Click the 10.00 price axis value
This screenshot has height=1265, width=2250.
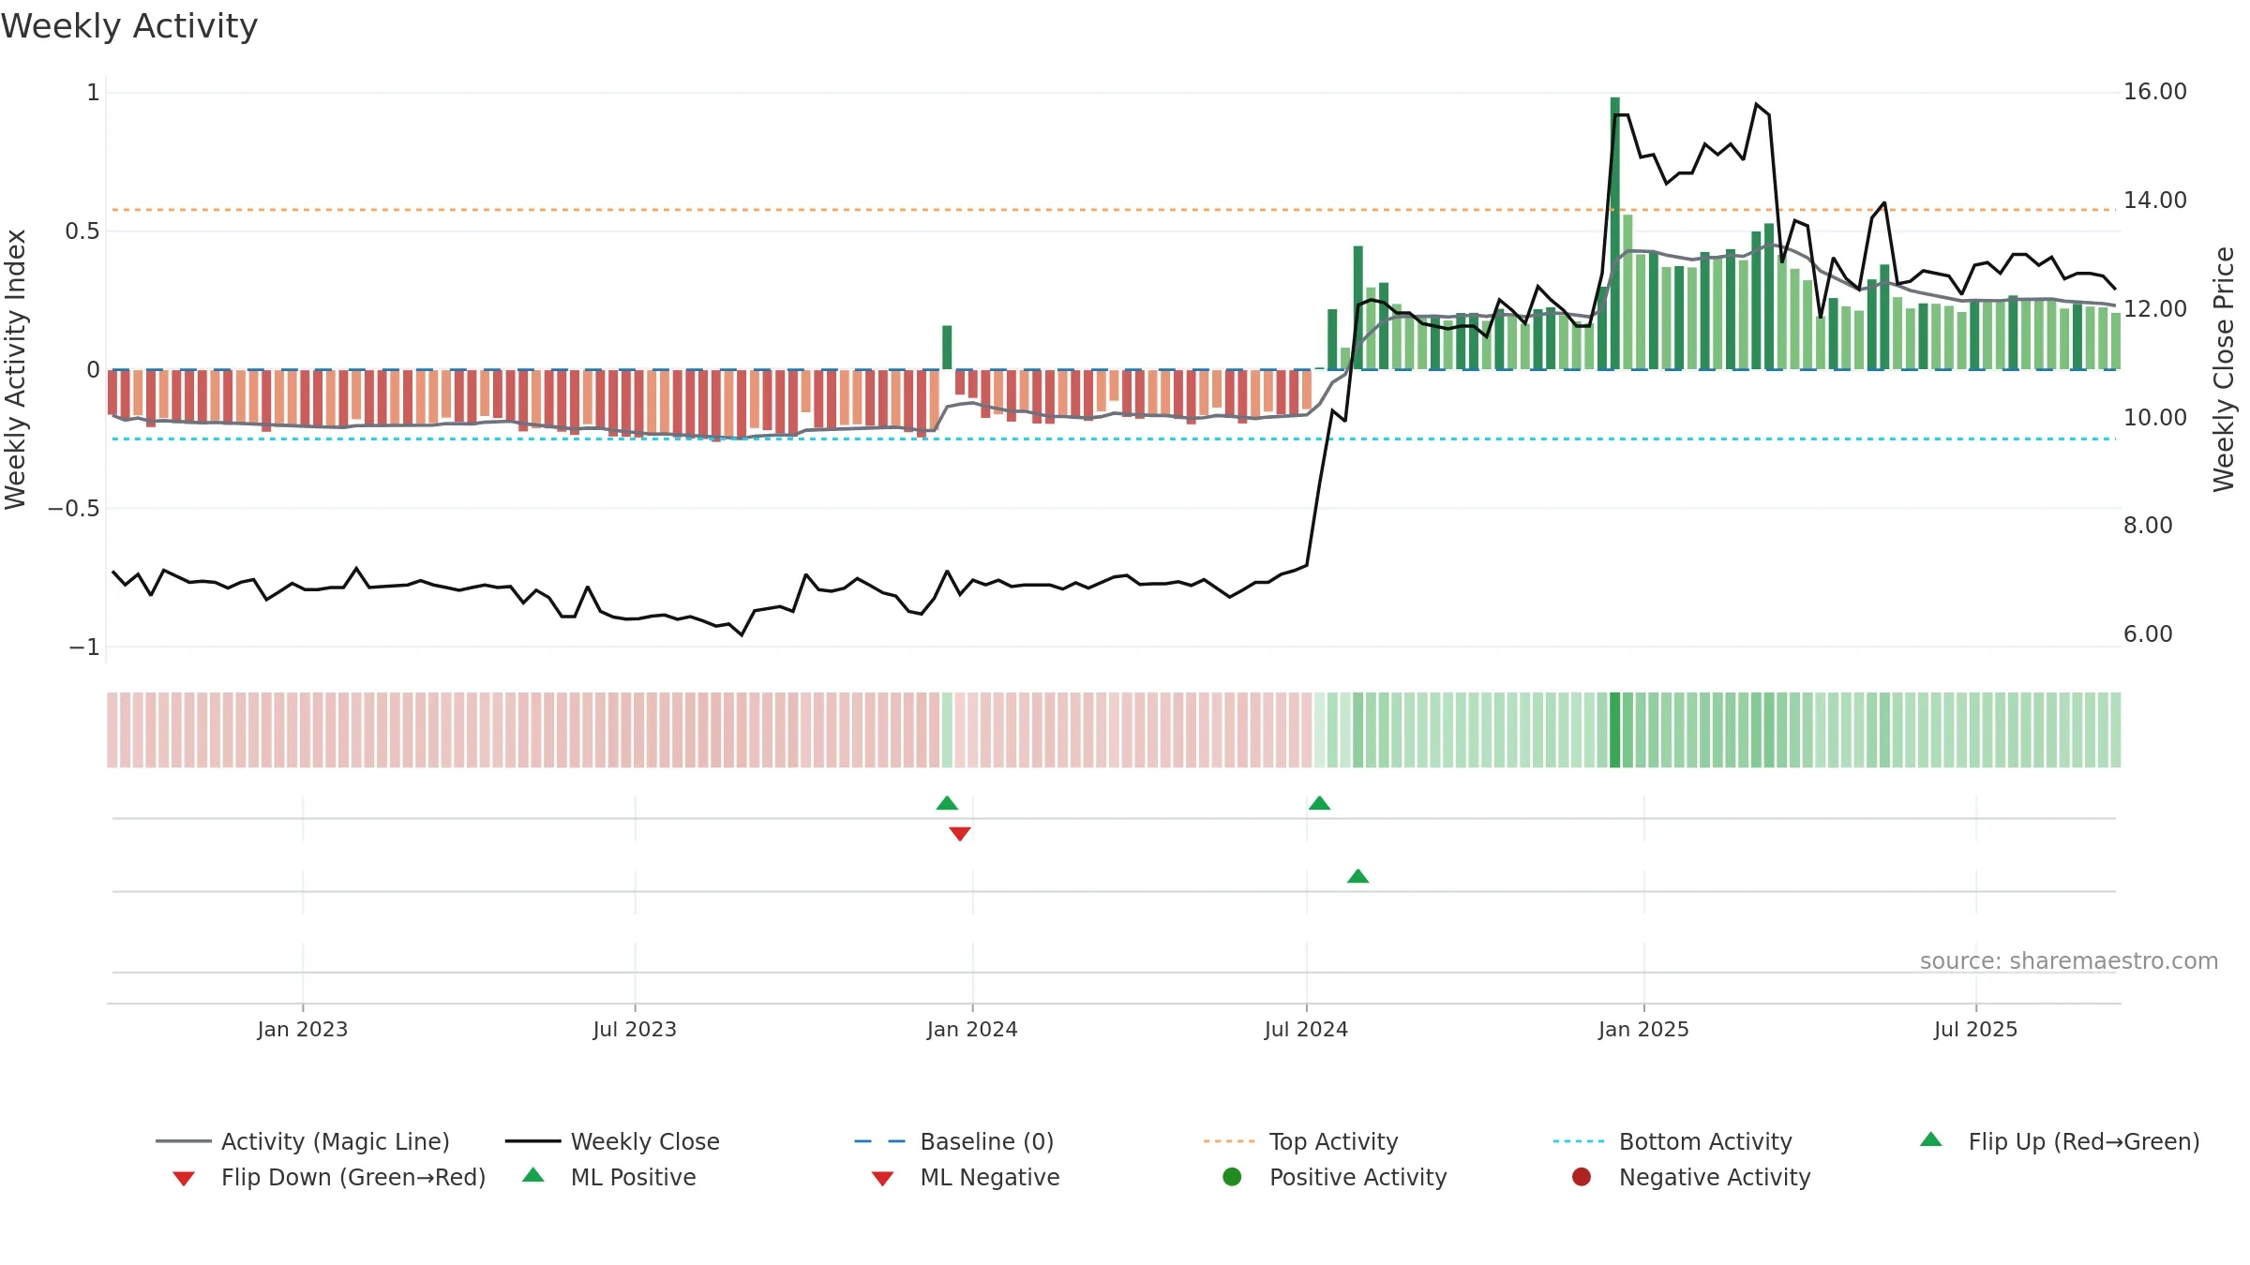coord(2154,418)
